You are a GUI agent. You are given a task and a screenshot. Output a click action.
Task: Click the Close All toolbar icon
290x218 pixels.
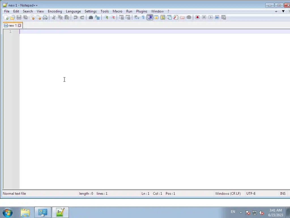coord(39,17)
